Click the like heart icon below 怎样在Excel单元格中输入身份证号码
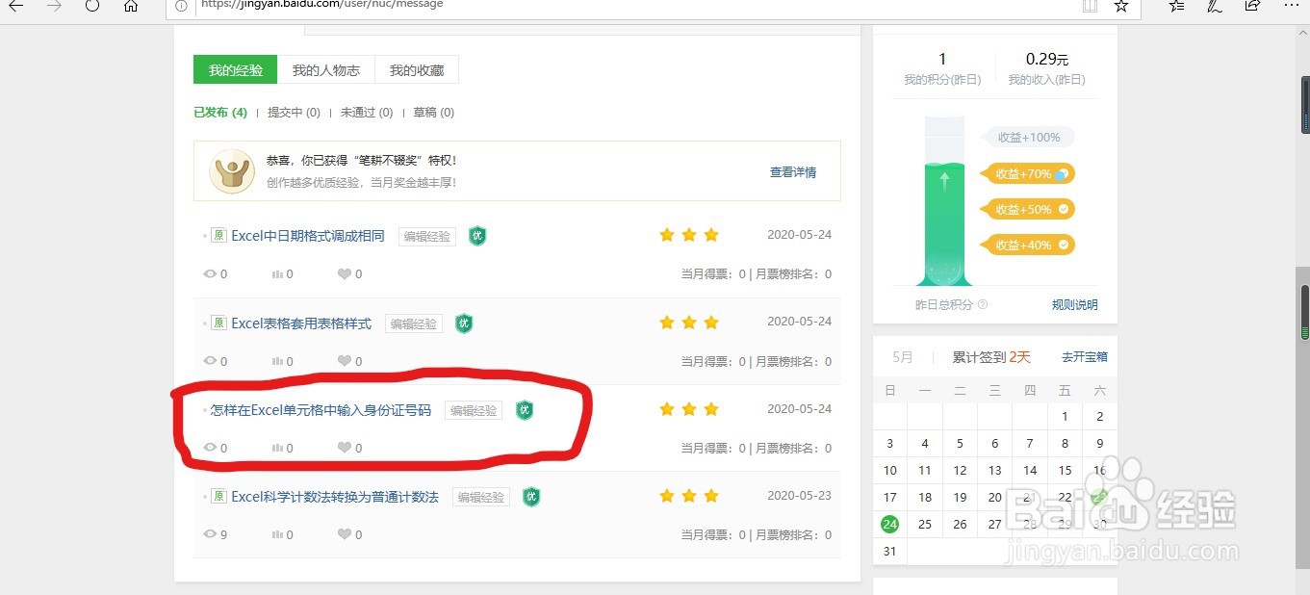The width and height of the screenshot is (1310, 595). [342, 448]
